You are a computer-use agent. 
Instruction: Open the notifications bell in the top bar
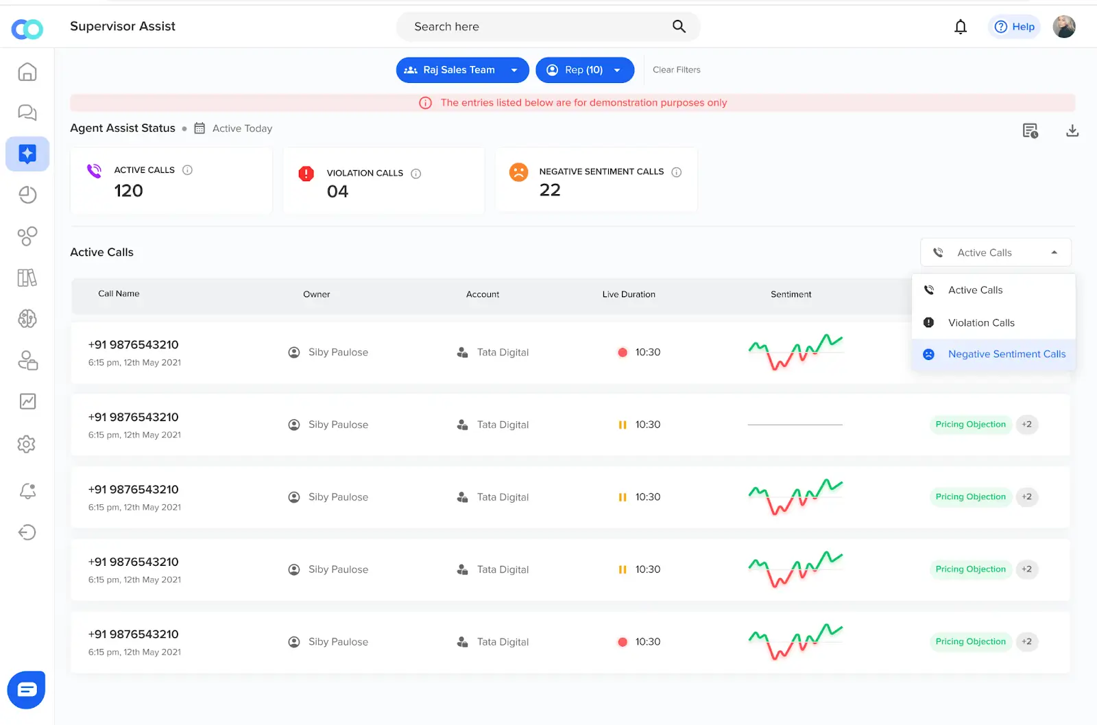(x=961, y=26)
